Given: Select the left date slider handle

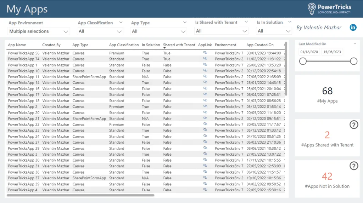Looking at the screenshot, I should pos(303,61).
